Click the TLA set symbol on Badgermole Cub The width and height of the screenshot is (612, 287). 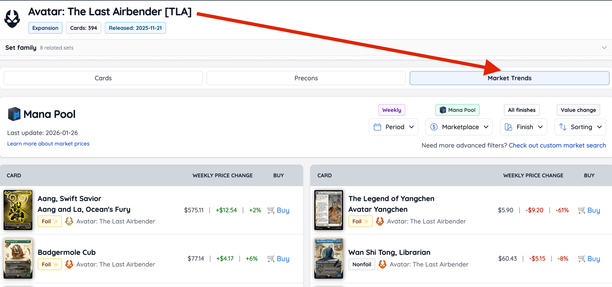(x=69, y=264)
